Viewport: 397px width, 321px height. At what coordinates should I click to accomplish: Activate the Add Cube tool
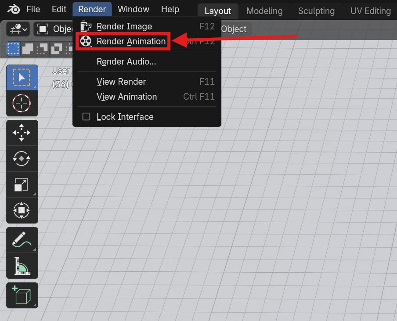pyautogui.click(x=22, y=295)
